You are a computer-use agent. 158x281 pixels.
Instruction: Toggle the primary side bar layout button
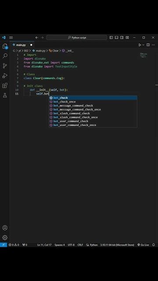111,37
